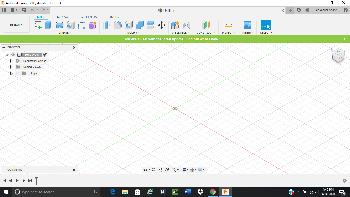This screenshot has width=350, height=197.
Task: Click the Undo arrow
Action: click(33, 10)
